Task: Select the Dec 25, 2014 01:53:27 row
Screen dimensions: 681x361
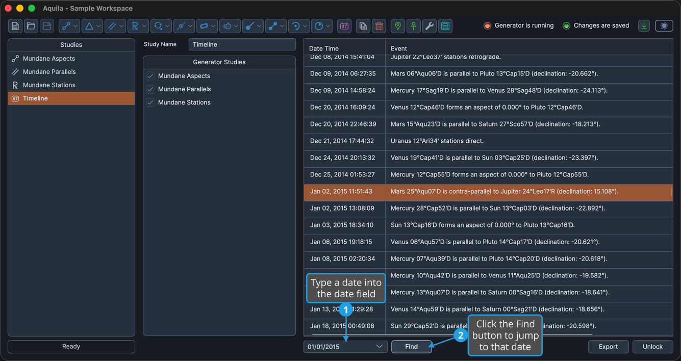Action: 488,175
